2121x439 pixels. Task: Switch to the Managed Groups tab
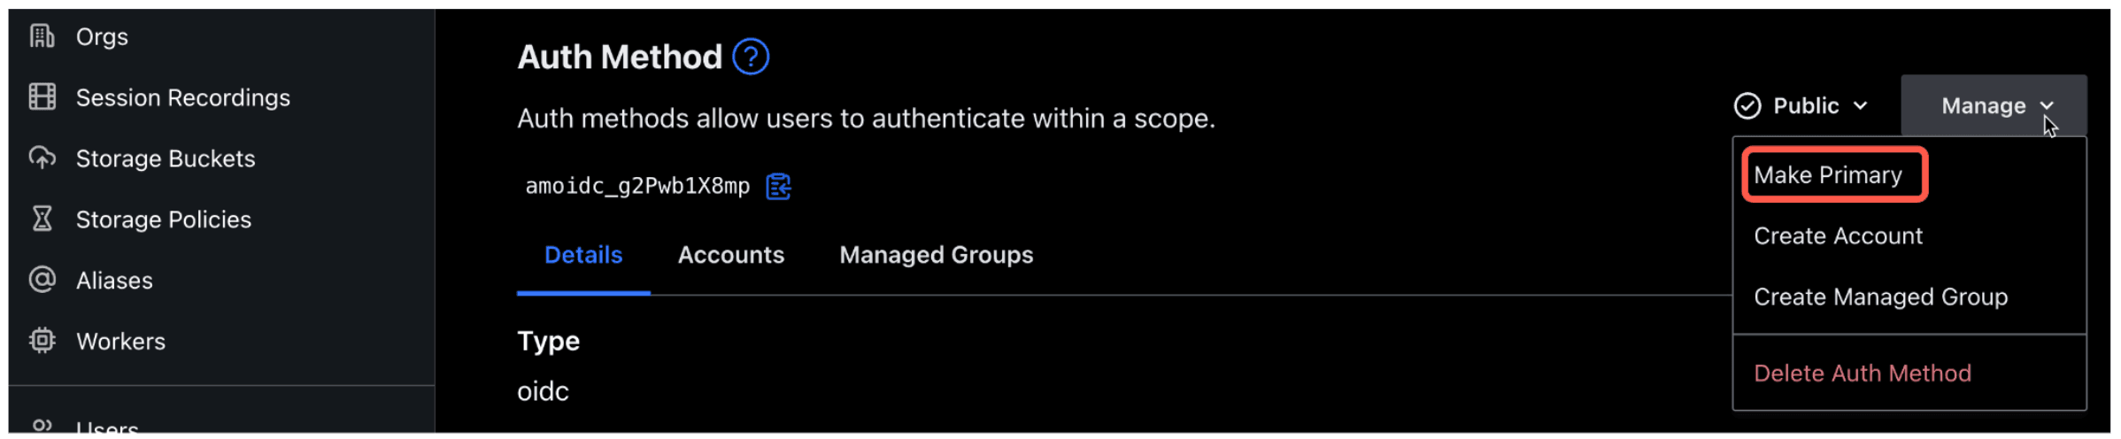[x=936, y=255]
